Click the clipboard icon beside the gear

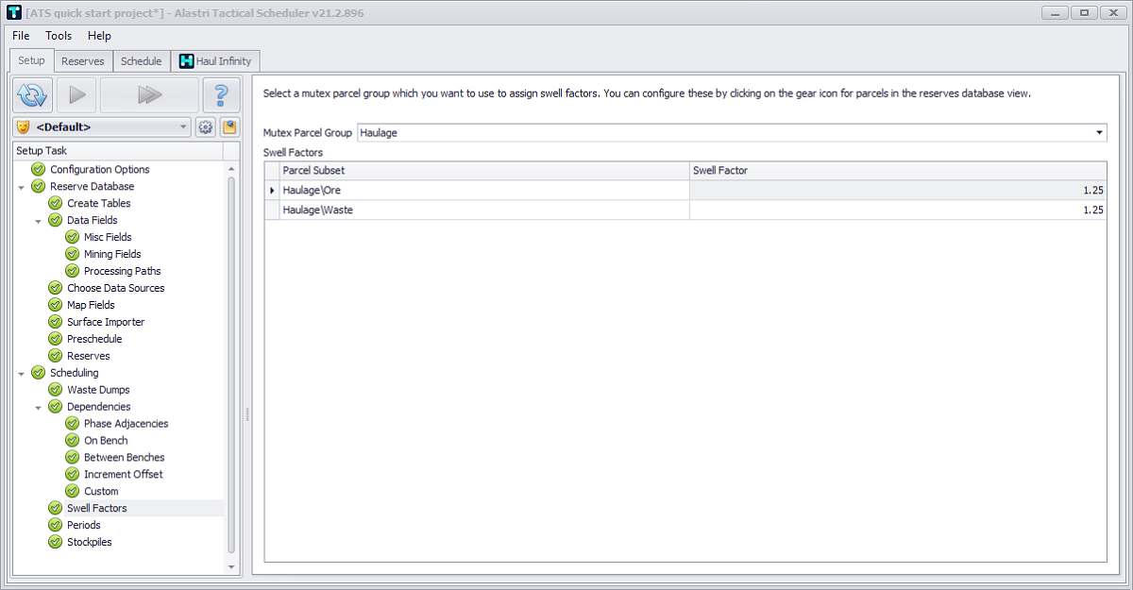point(229,127)
